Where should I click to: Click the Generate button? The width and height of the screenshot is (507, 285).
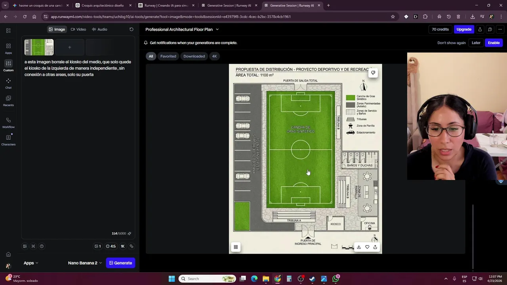(120, 263)
